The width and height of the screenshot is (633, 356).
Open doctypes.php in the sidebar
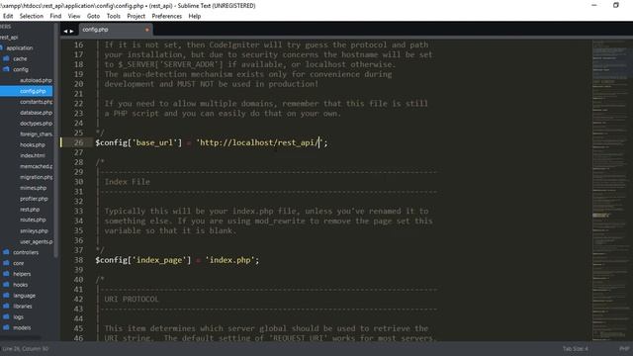36,124
